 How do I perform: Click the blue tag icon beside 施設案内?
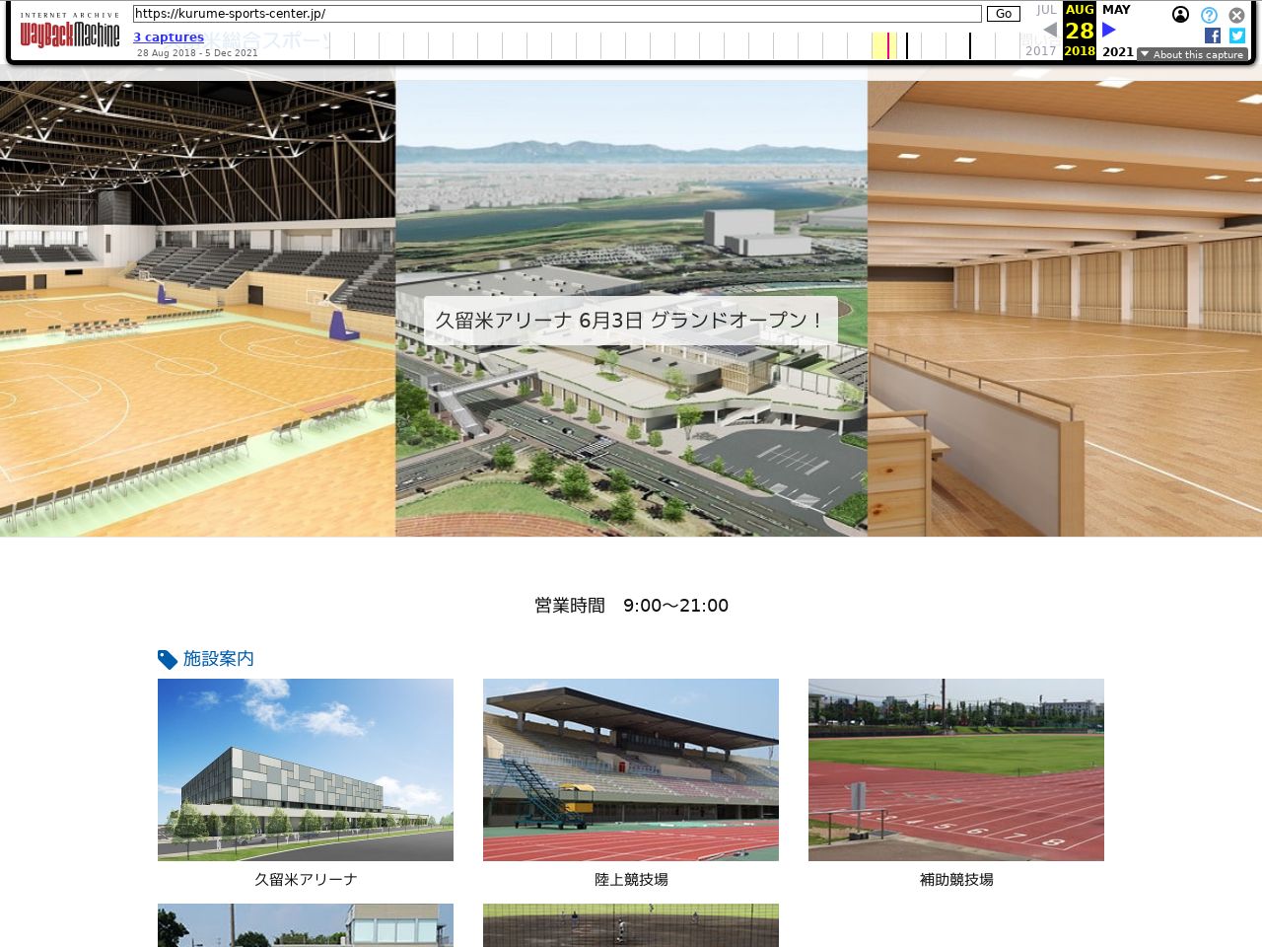click(168, 659)
